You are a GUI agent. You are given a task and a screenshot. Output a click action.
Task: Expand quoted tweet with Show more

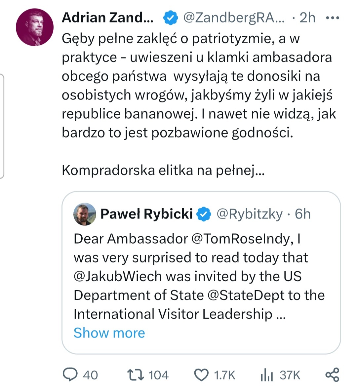tap(109, 333)
